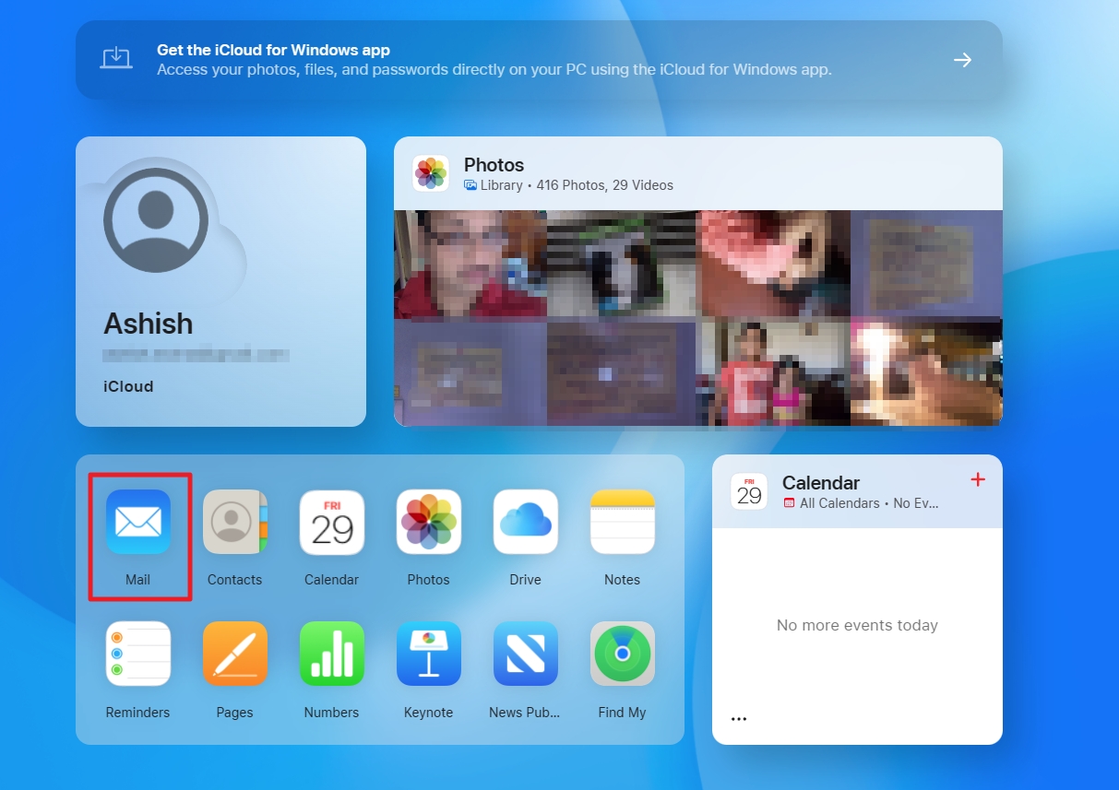This screenshot has width=1119, height=790.
Task: Open the Photos widget title
Action: pos(494,165)
